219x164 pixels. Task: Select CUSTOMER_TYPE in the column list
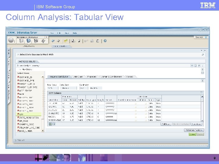(26, 80)
